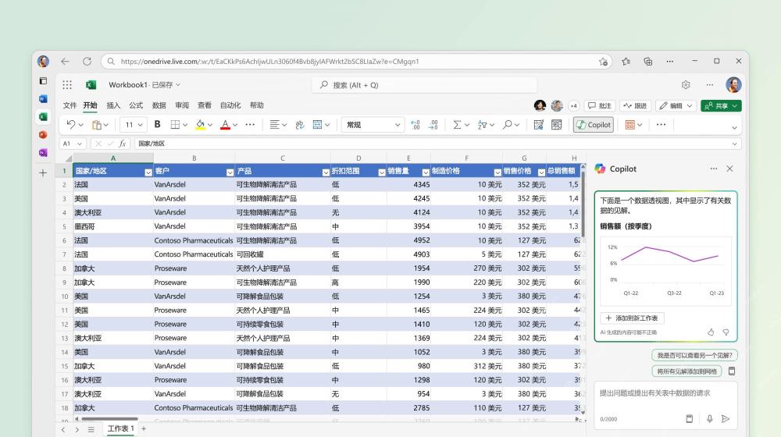Screen dimensions: 781x437
Task: Click the Sort and Filter icon
Action: (482, 125)
